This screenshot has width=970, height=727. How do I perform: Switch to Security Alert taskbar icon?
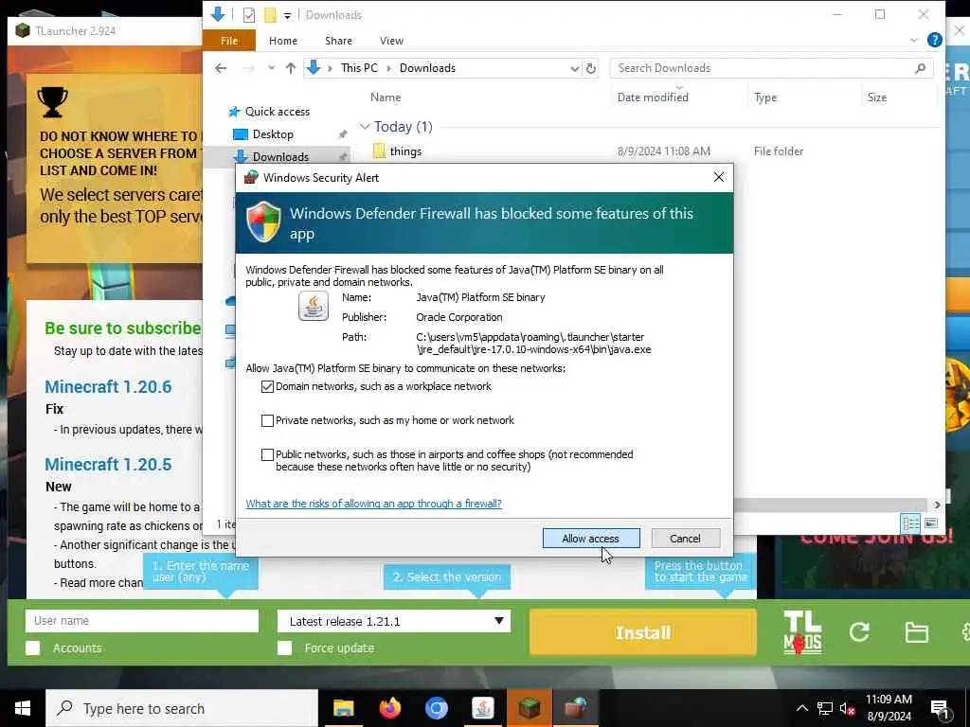[x=575, y=708]
